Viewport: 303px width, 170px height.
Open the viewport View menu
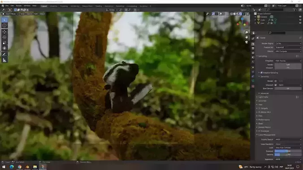pos(22,14)
